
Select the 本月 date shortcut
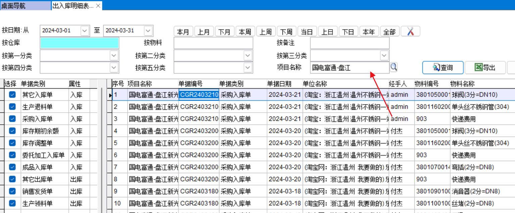[183, 32]
